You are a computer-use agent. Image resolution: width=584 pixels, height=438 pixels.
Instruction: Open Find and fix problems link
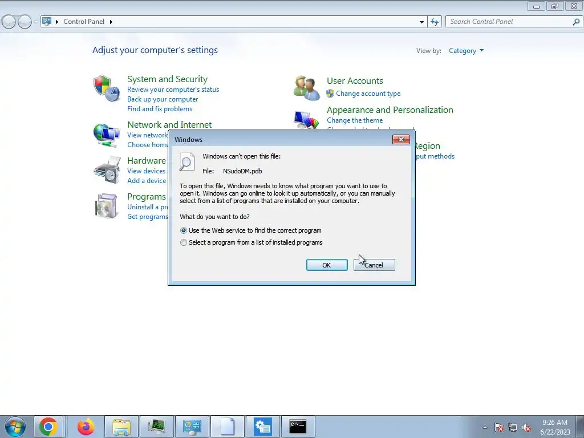(x=160, y=109)
